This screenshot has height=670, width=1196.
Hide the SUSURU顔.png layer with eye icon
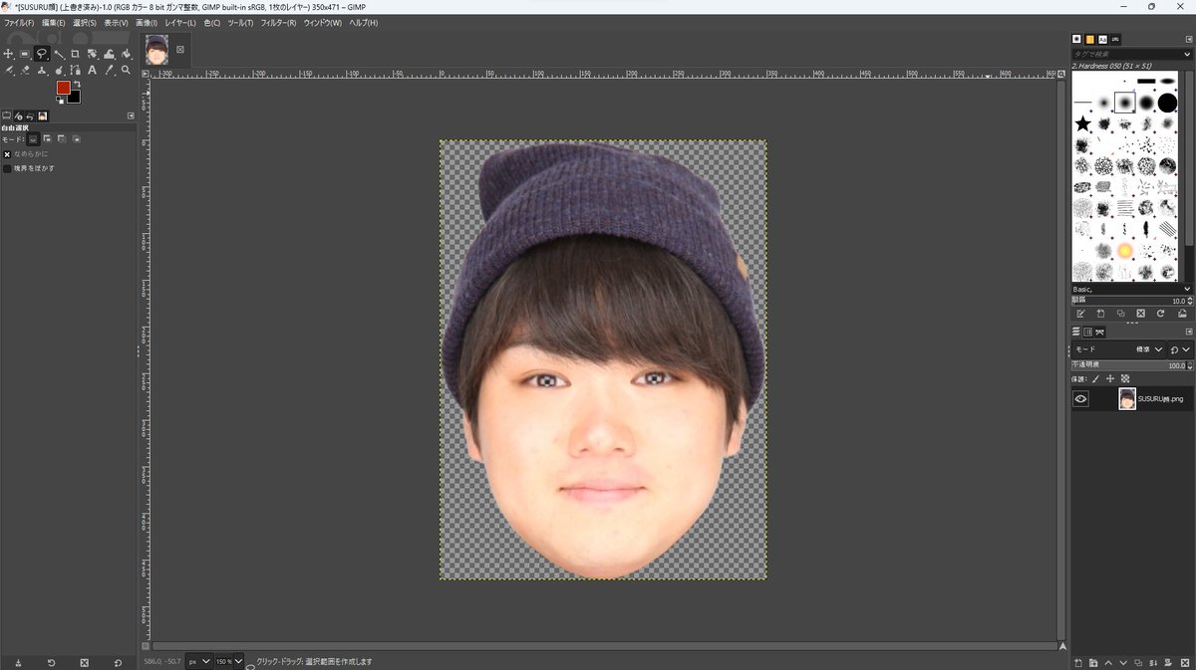coord(1080,399)
